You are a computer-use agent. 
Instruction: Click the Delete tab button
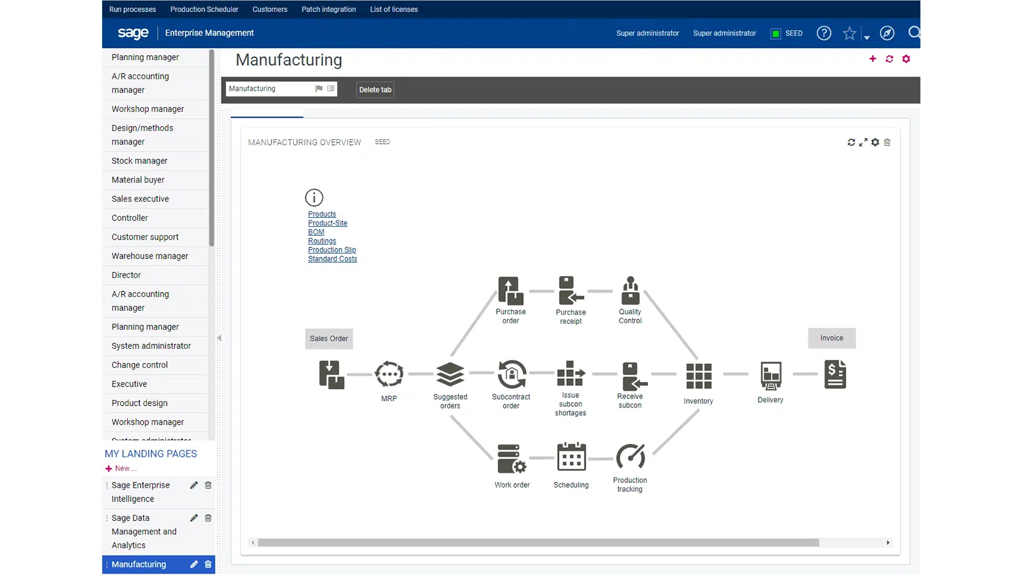coord(375,90)
